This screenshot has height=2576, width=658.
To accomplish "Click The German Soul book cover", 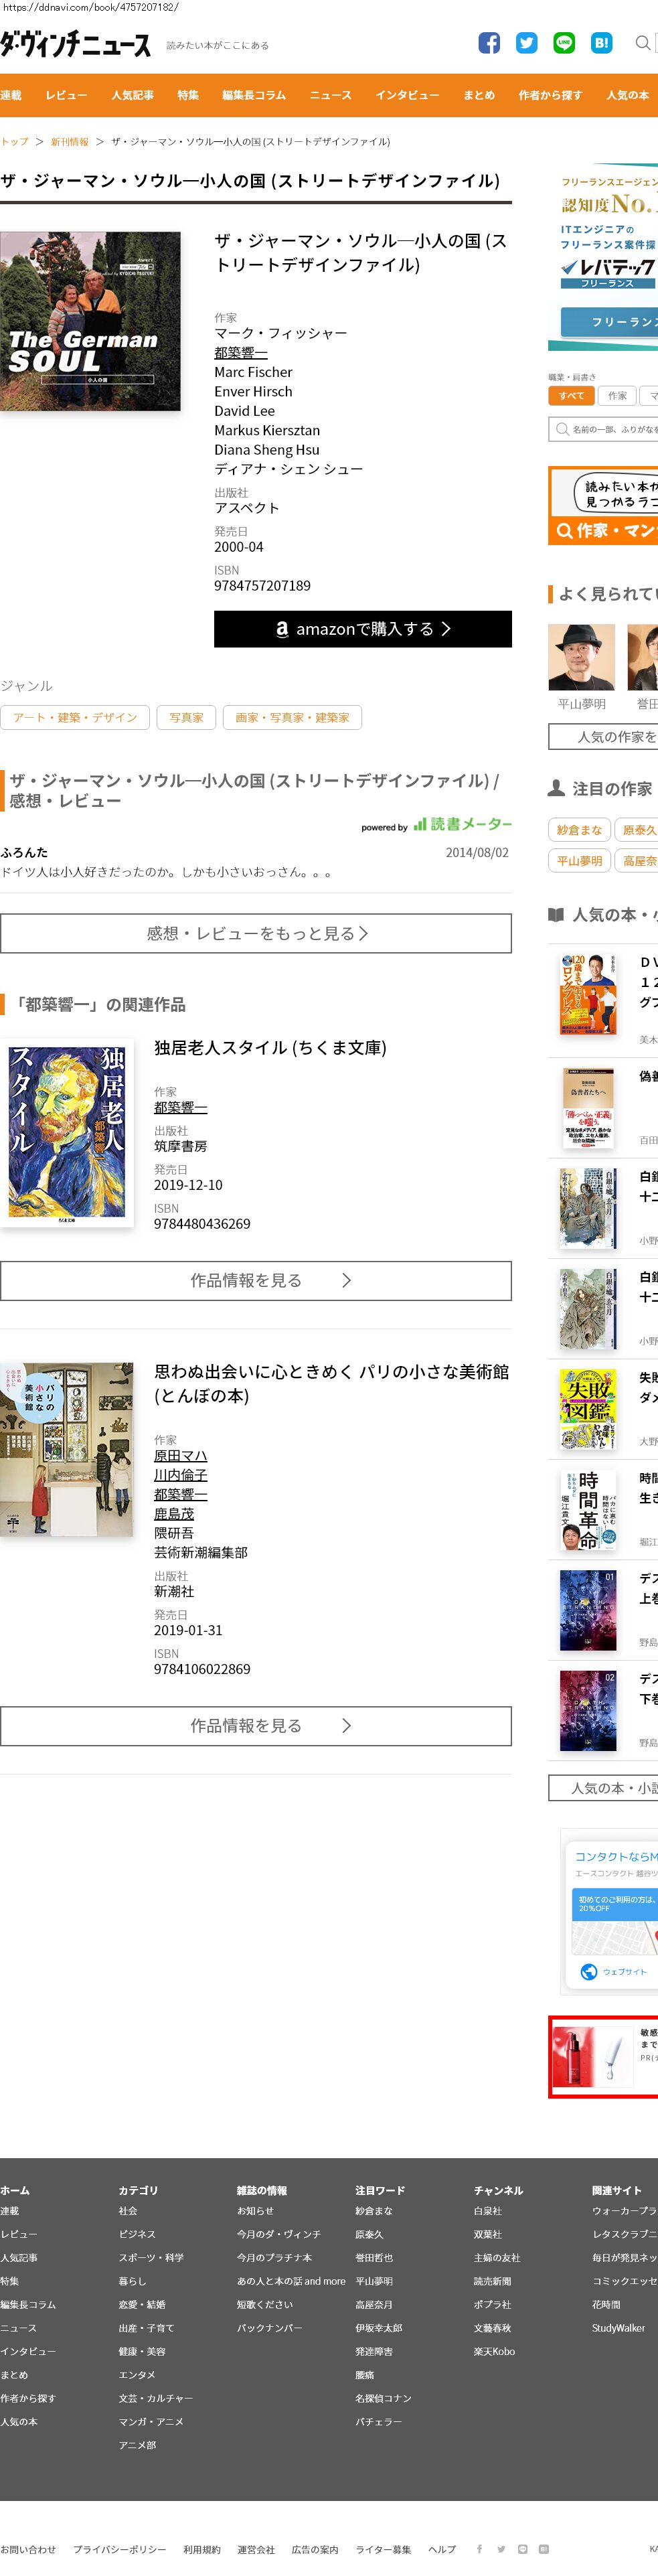I will 90,321.
